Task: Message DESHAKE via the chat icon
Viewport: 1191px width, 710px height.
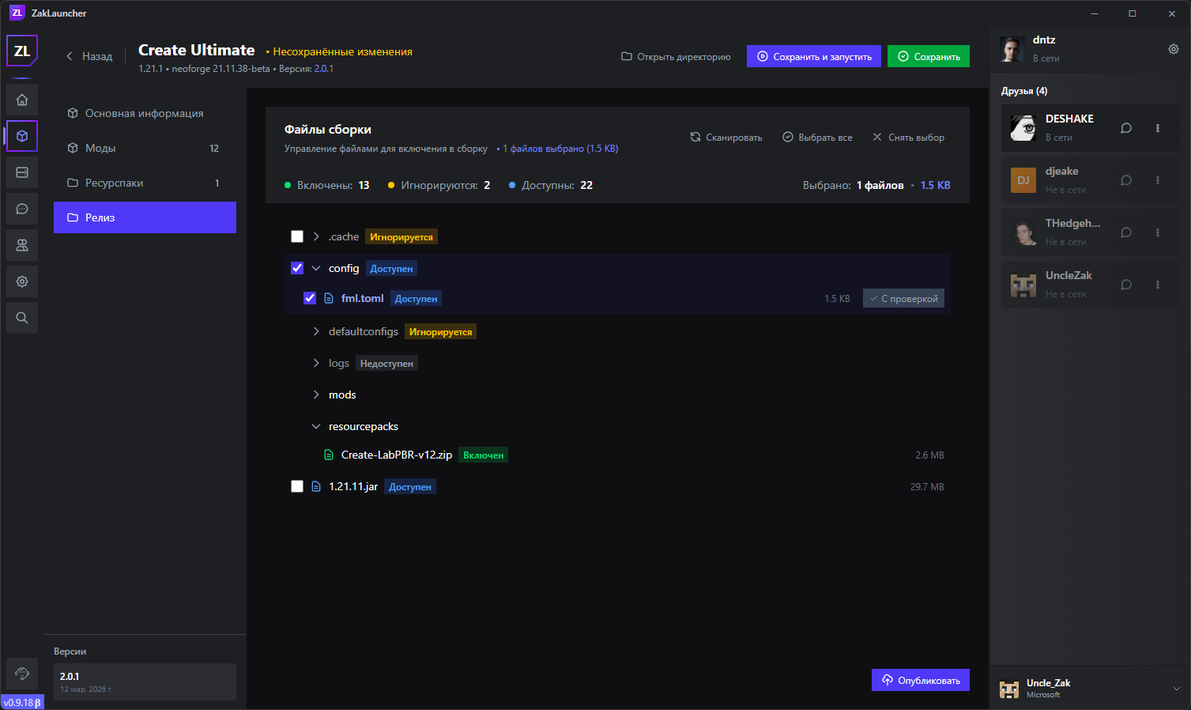Action: pyautogui.click(x=1126, y=128)
